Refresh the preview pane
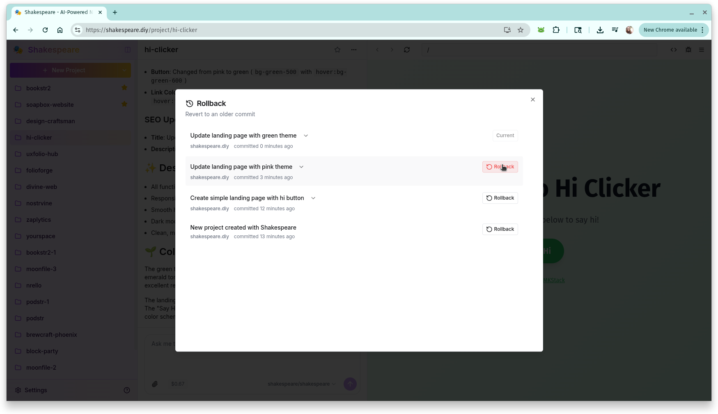The width and height of the screenshot is (718, 414). pyautogui.click(x=406, y=49)
